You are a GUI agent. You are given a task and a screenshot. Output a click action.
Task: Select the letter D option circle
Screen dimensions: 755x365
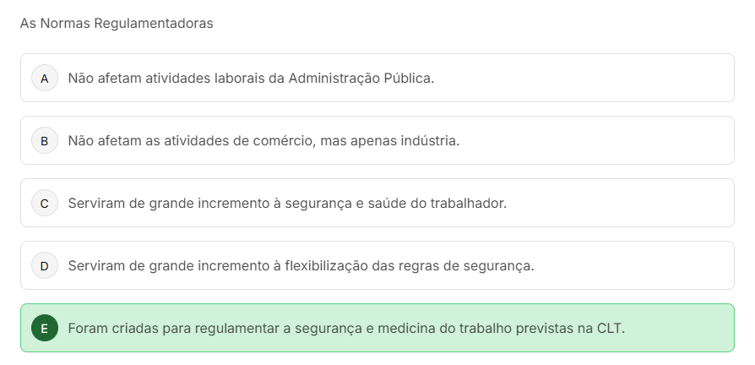[44, 265]
